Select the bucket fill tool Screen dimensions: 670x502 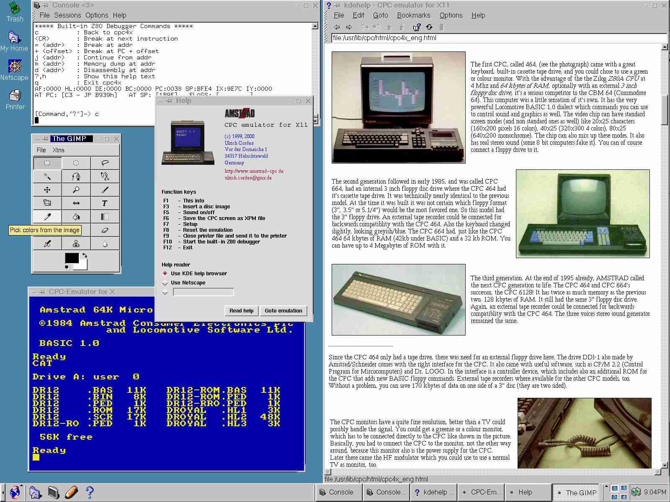76,216
